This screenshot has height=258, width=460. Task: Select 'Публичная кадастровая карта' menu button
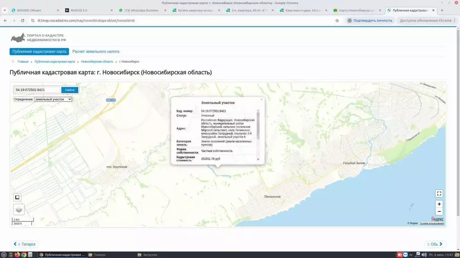coord(40,52)
